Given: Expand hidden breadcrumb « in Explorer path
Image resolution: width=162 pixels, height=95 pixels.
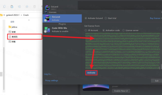Looking at the screenshot, I should click(x=4, y=15).
